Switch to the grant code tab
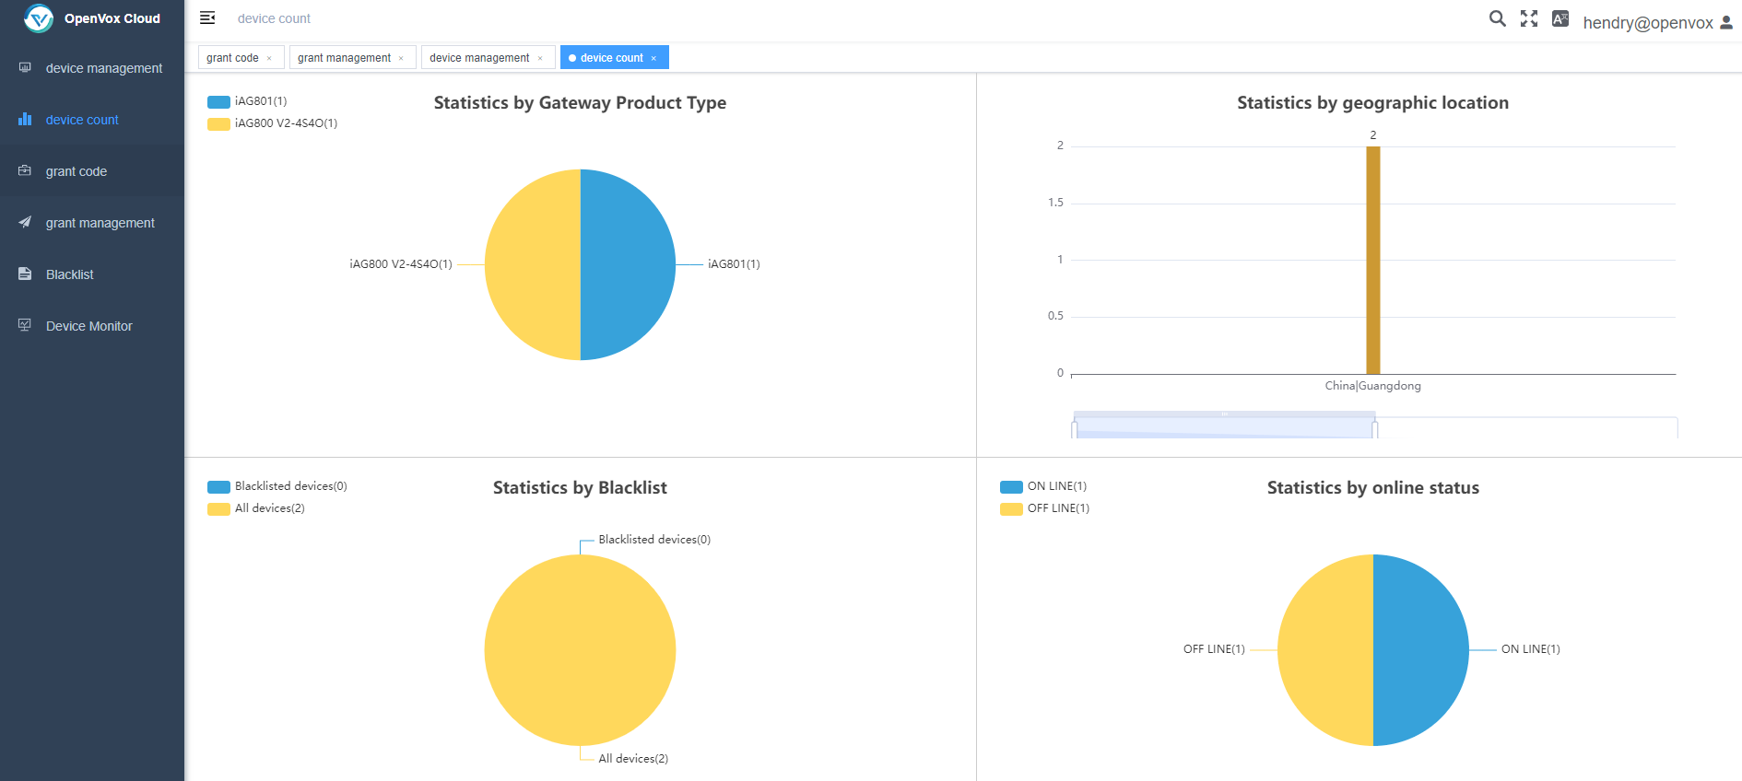The height and width of the screenshot is (781, 1742). [241, 57]
